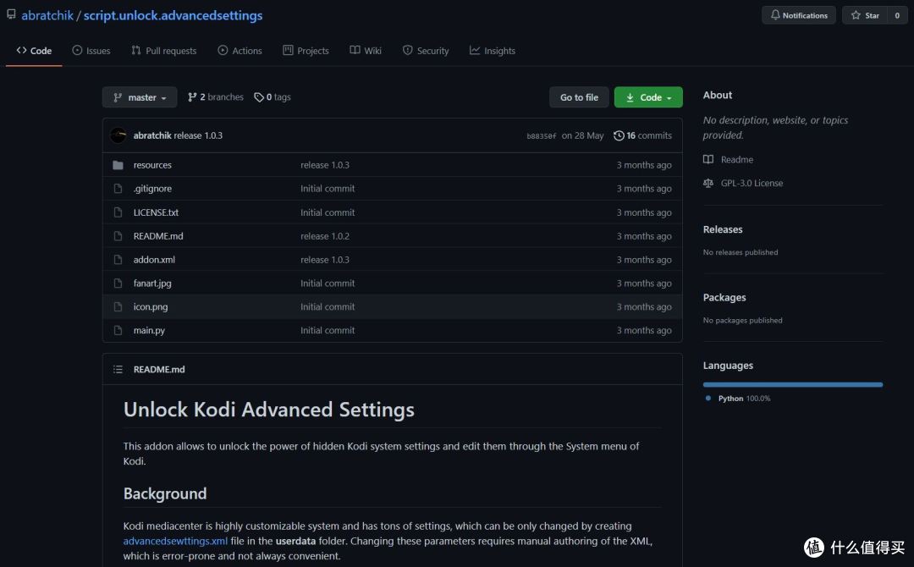Screen dimensions: 914x567
Task: Go to the Projects tab
Action: click(x=306, y=51)
